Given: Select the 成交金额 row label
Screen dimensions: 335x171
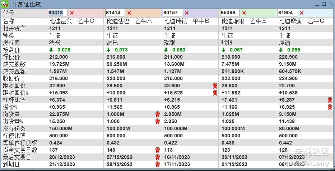Looking at the screenshot, I should tap(14, 71).
